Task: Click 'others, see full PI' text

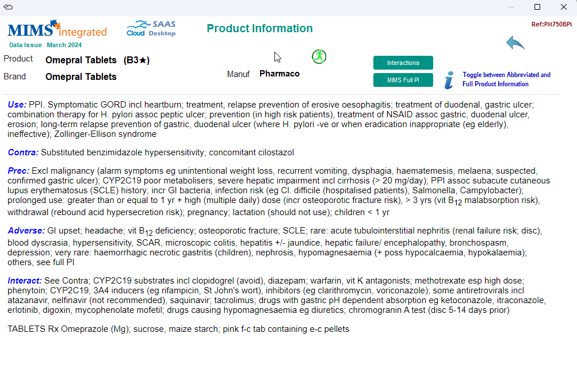Action: [x=41, y=262]
